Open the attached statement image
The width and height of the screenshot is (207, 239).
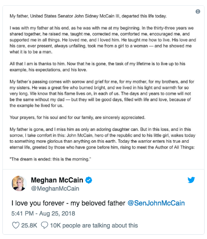click(103, 88)
